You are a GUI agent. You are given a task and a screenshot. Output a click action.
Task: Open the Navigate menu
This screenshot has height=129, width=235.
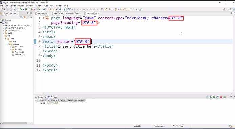point(30,6)
